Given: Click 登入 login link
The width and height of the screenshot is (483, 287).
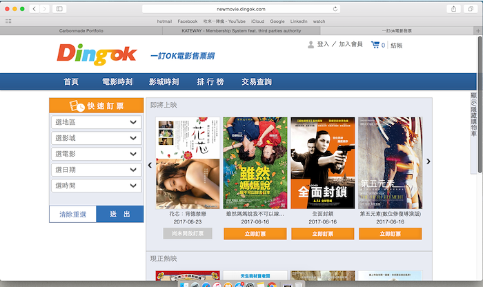Looking at the screenshot, I should pyautogui.click(x=323, y=44).
